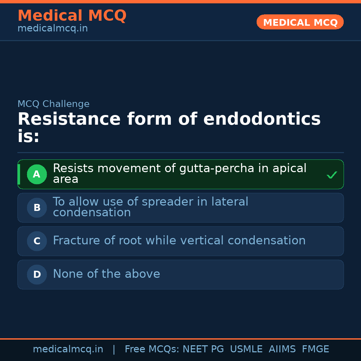
Task: Visit medicalmcq.in link under header title
Action: tap(52, 29)
